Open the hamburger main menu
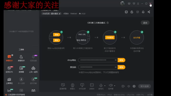 (138, 3)
